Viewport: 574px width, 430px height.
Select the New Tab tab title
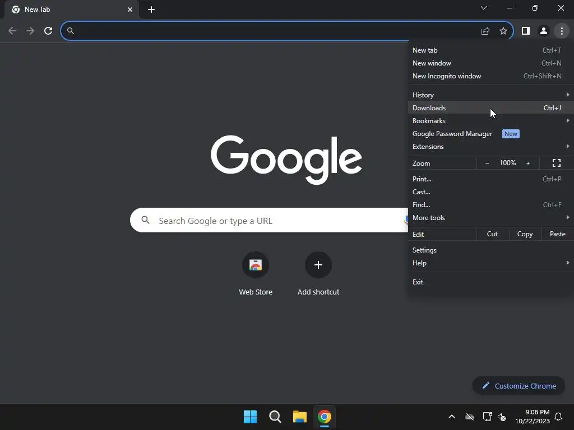click(x=38, y=10)
